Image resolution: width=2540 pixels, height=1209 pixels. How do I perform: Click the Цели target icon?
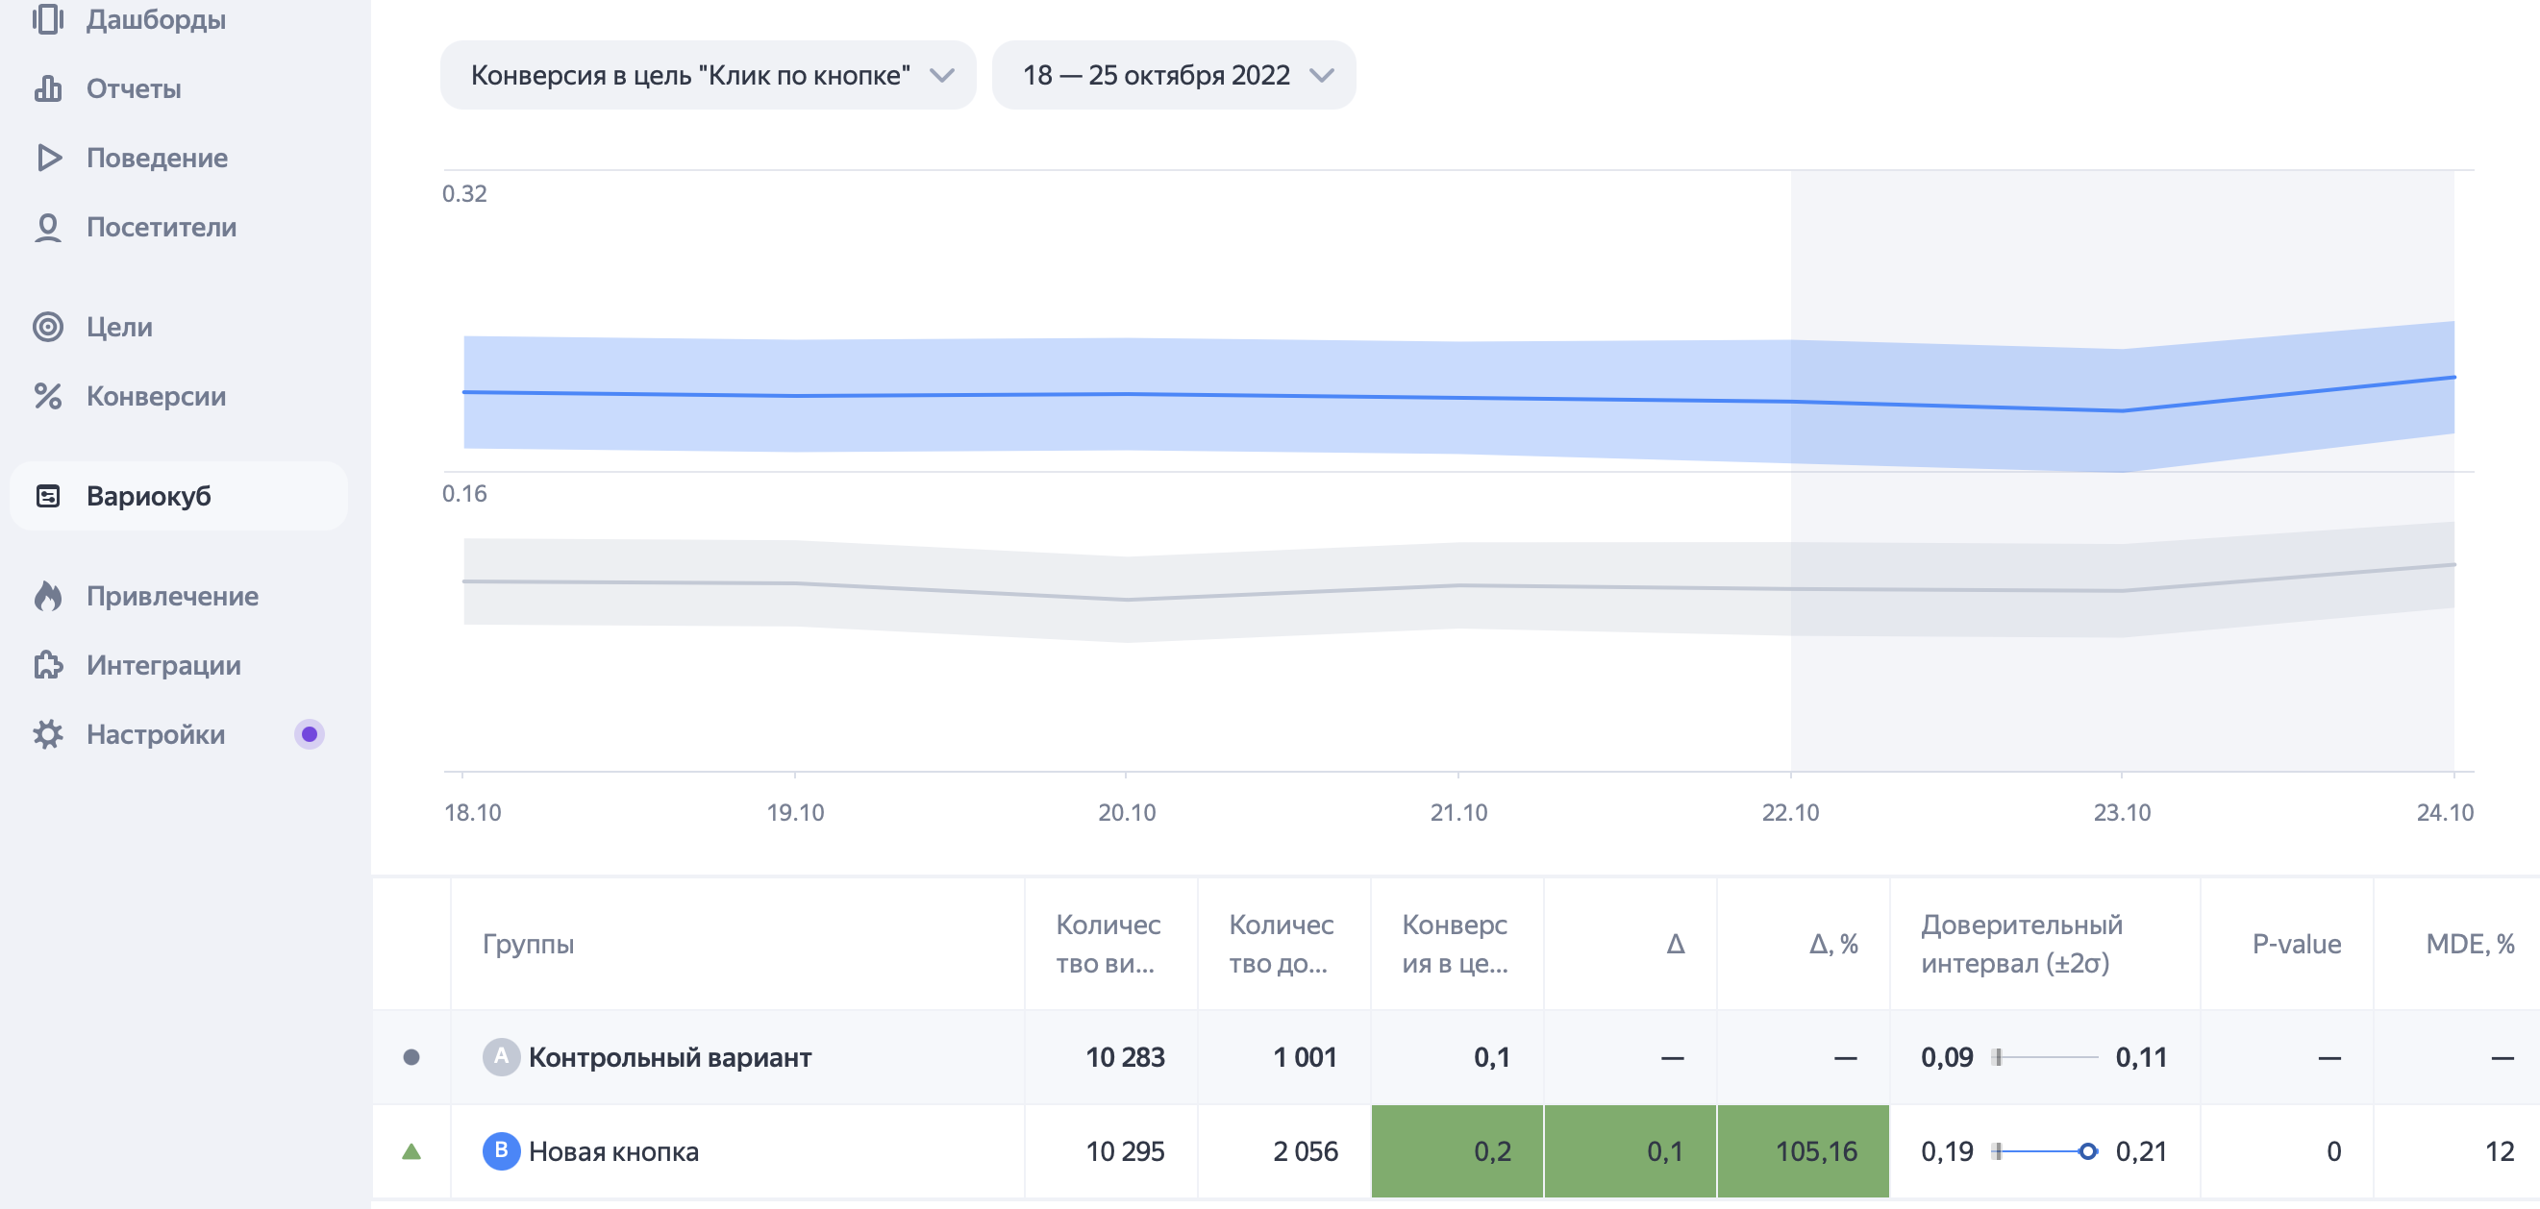[47, 327]
